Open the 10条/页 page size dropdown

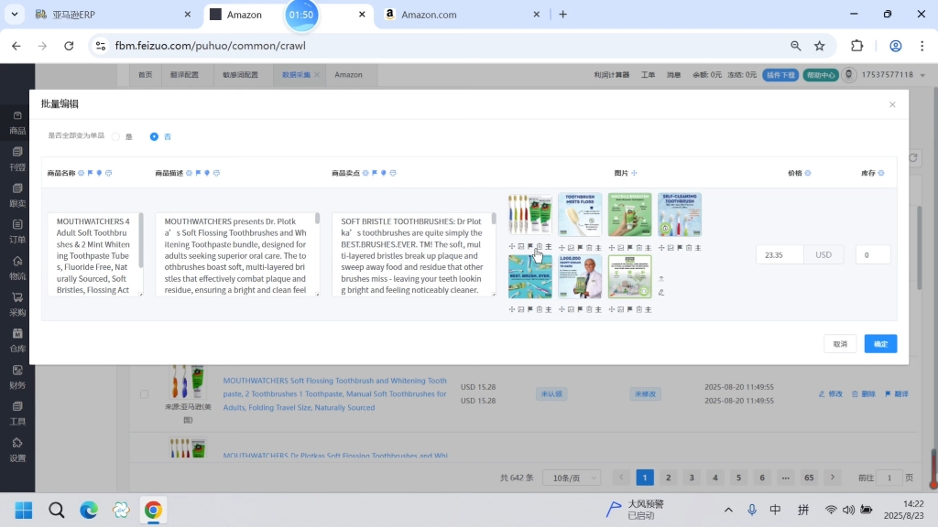(x=572, y=478)
